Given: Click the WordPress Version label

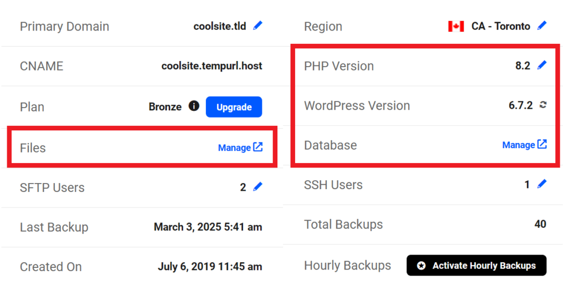Looking at the screenshot, I should pos(357,105).
